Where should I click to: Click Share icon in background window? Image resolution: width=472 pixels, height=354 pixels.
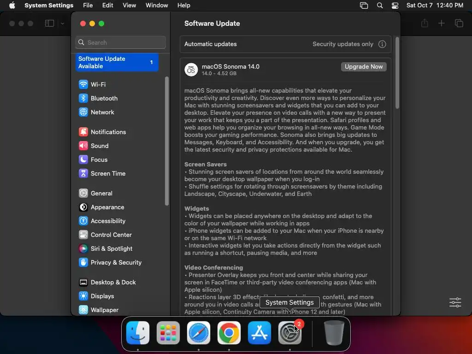(425, 23)
